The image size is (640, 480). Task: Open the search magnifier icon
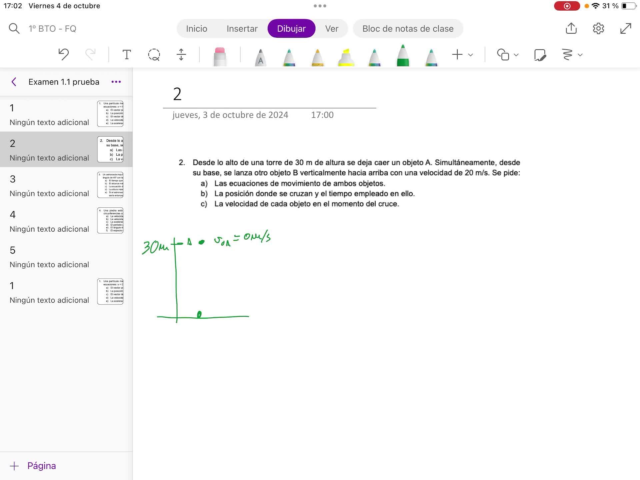click(x=14, y=28)
